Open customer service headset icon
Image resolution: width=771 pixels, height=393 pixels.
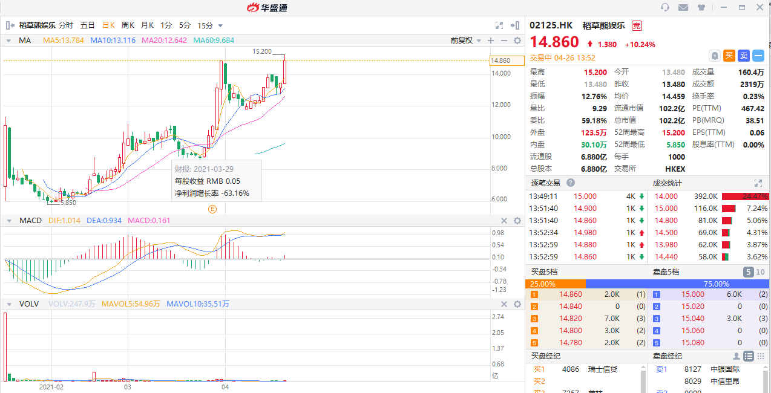point(665,7)
